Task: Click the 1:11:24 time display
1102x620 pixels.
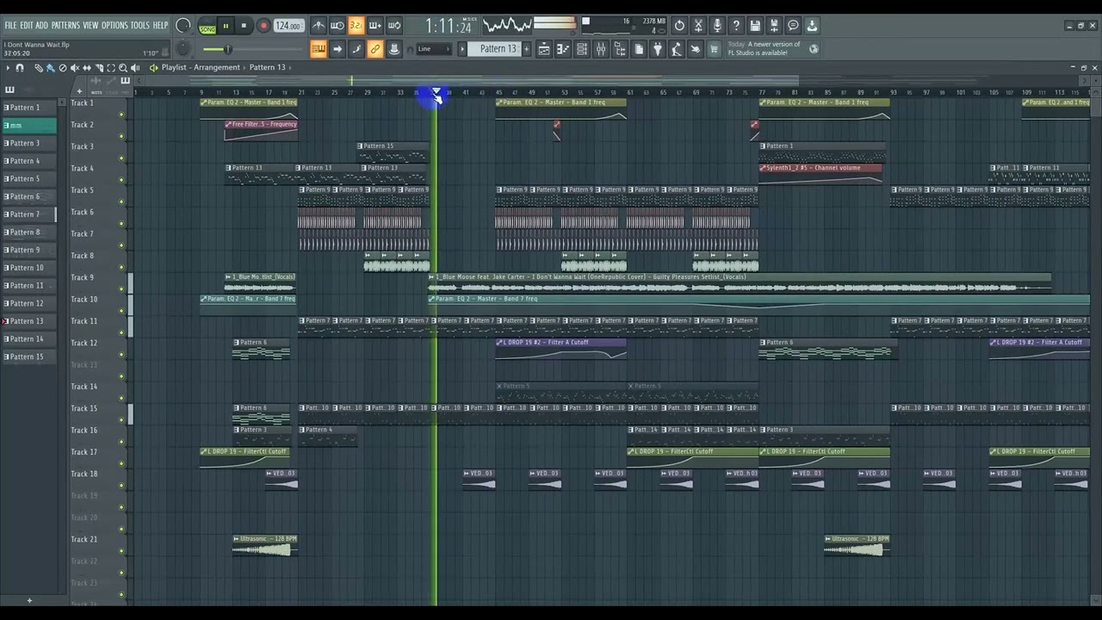Action: click(449, 26)
